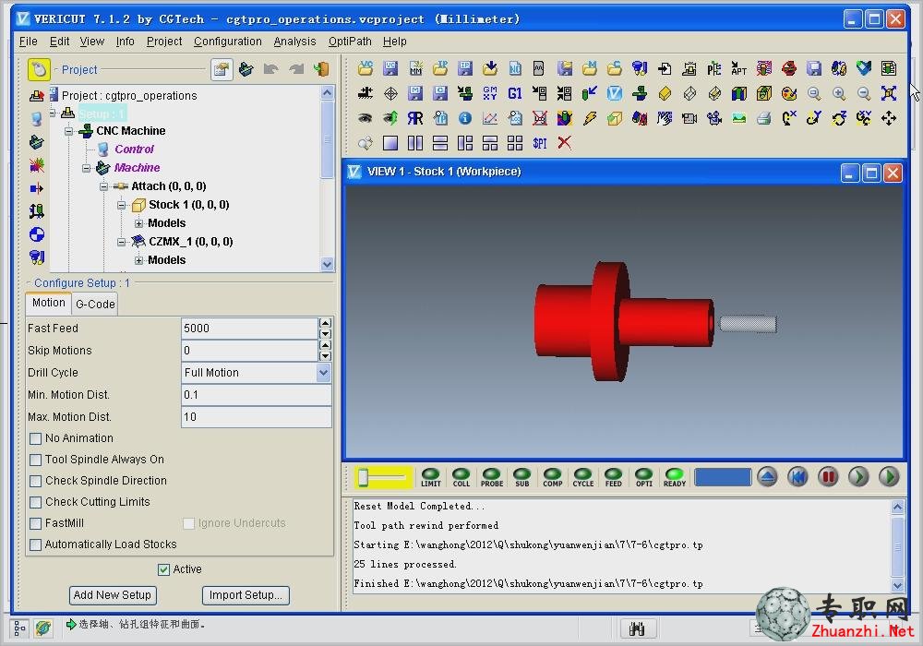Open the Project menu
This screenshot has width=923, height=646.
tap(164, 42)
